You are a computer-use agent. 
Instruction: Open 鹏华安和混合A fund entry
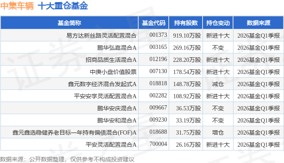point(117,120)
